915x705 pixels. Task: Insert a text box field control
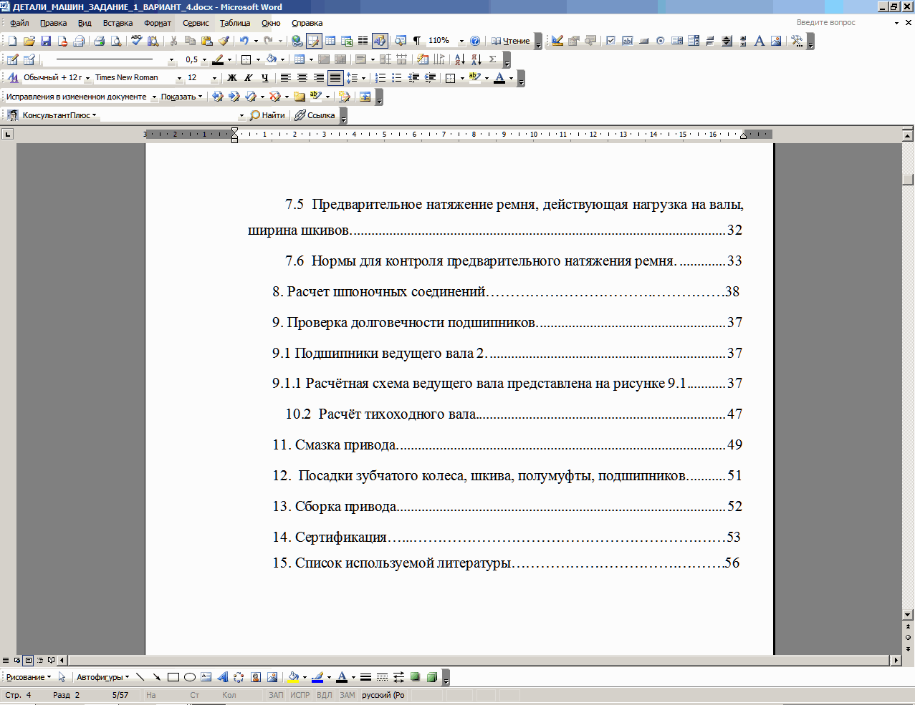point(627,41)
